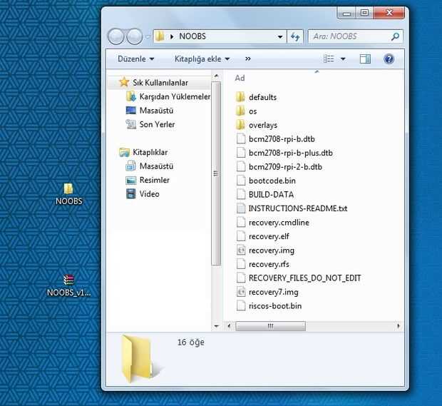Select the defaults folder
This screenshot has width=442, height=406.
263,97
